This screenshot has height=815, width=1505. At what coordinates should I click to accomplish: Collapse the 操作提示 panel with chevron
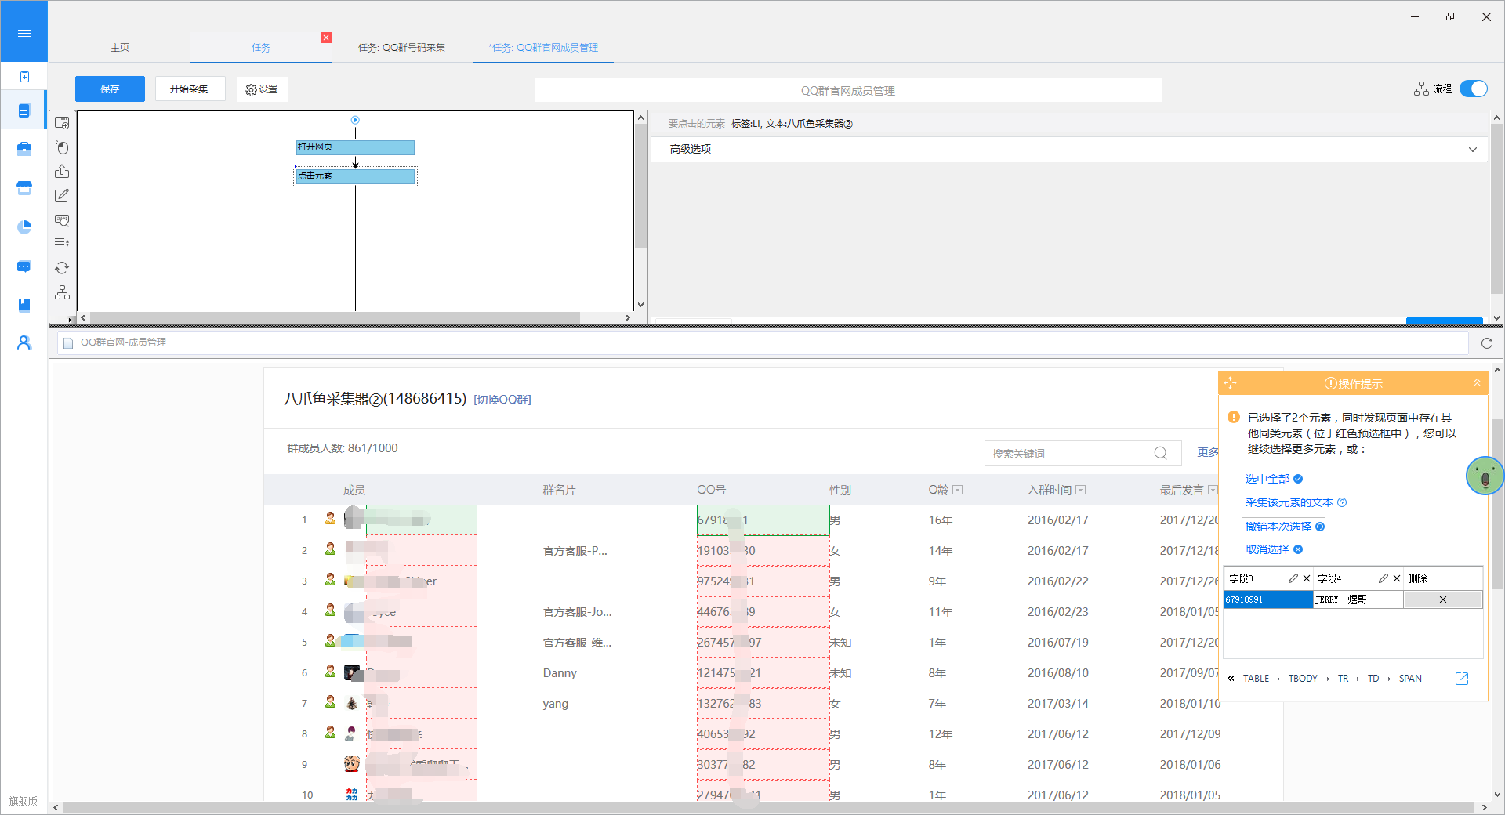coord(1477,383)
